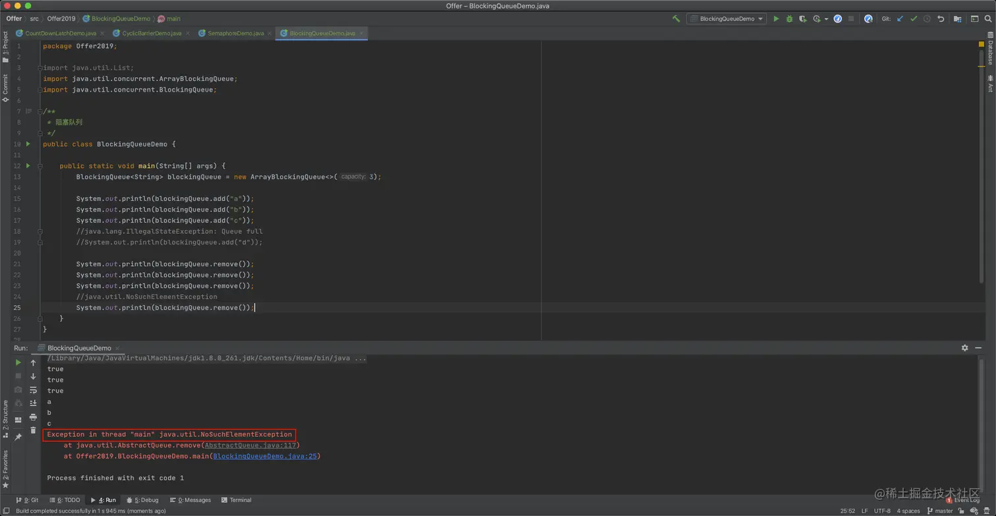Collapse the Javadoc comment fold marker
This screenshot has width=996, height=516.
[x=40, y=111]
